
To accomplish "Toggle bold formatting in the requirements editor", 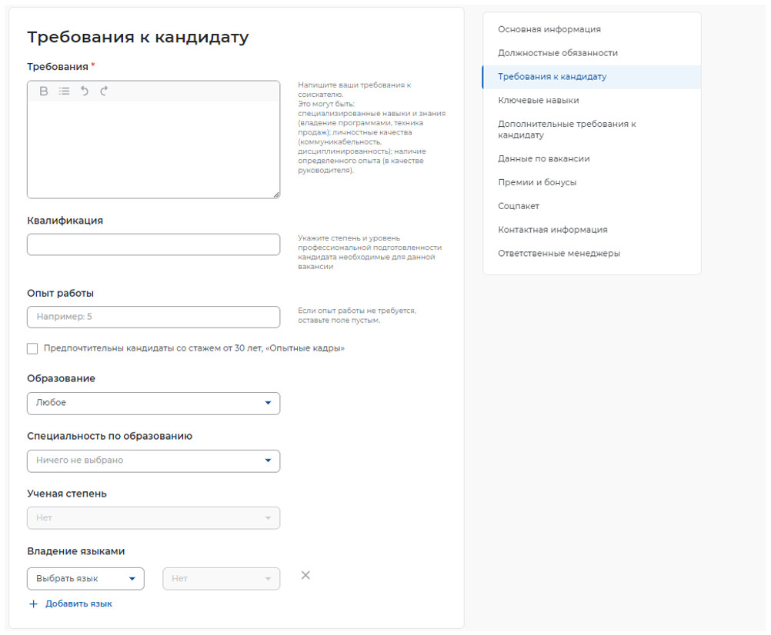I will tap(44, 91).
